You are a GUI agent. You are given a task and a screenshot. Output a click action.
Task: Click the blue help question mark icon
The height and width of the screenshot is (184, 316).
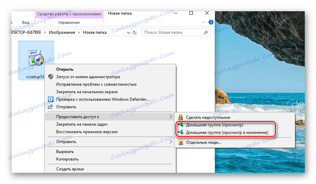[211, 22]
